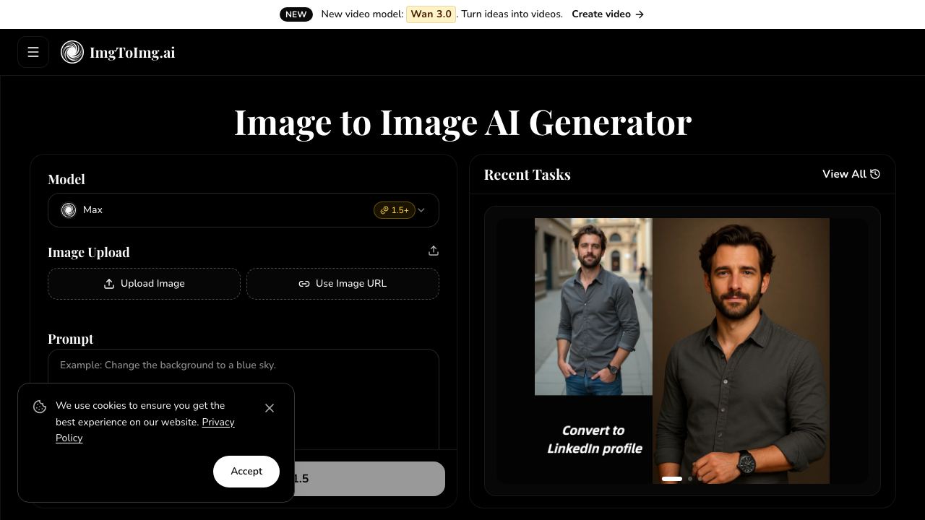Click the cookie icon in notice
This screenshot has height=520, width=925.
pos(40,407)
